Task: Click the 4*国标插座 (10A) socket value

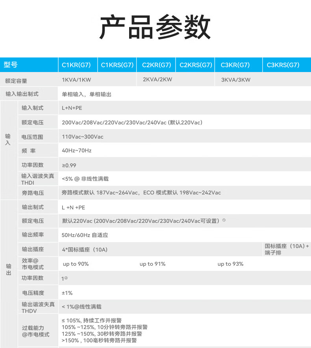Action: pyautogui.click(x=85, y=250)
